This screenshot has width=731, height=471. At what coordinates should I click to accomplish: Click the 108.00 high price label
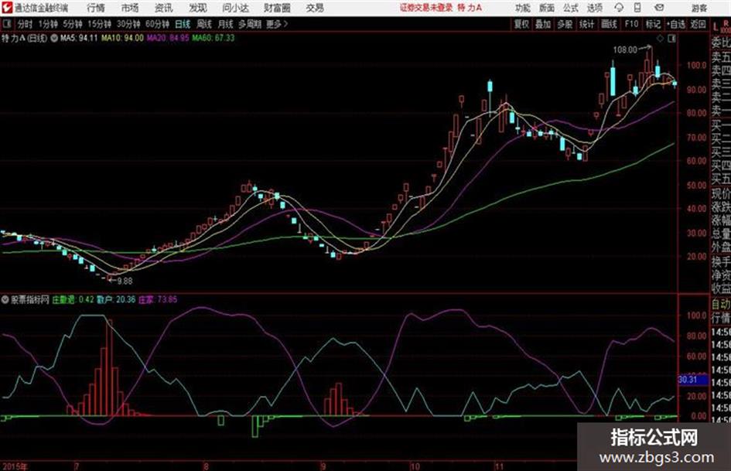tap(625, 50)
